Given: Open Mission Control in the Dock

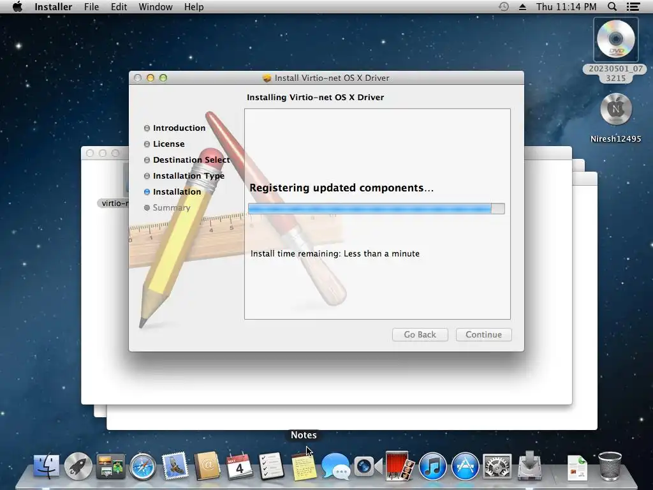Looking at the screenshot, I should pyautogui.click(x=110, y=466).
